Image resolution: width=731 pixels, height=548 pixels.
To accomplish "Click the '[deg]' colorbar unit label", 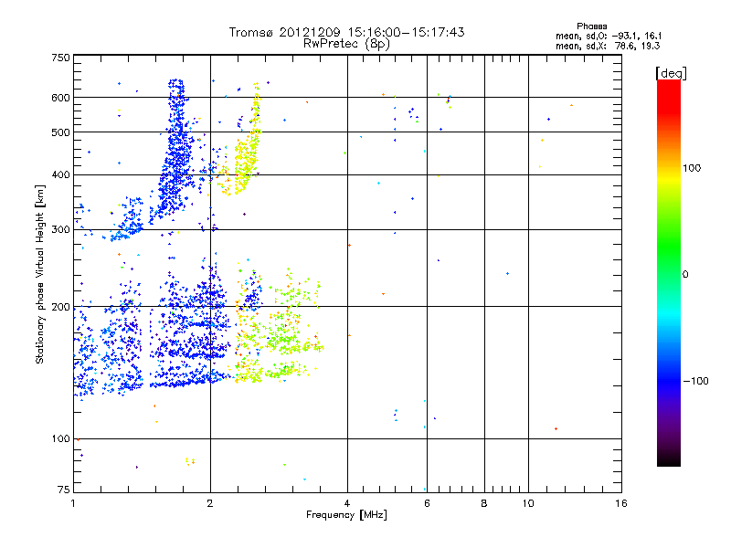I will pyautogui.click(x=671, y=73).
